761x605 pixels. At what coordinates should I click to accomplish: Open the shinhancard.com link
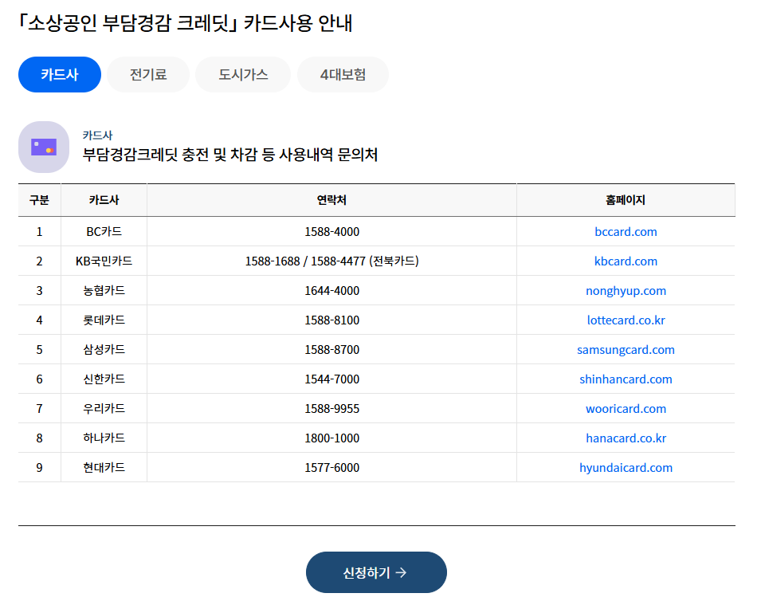tap(626, 379)
